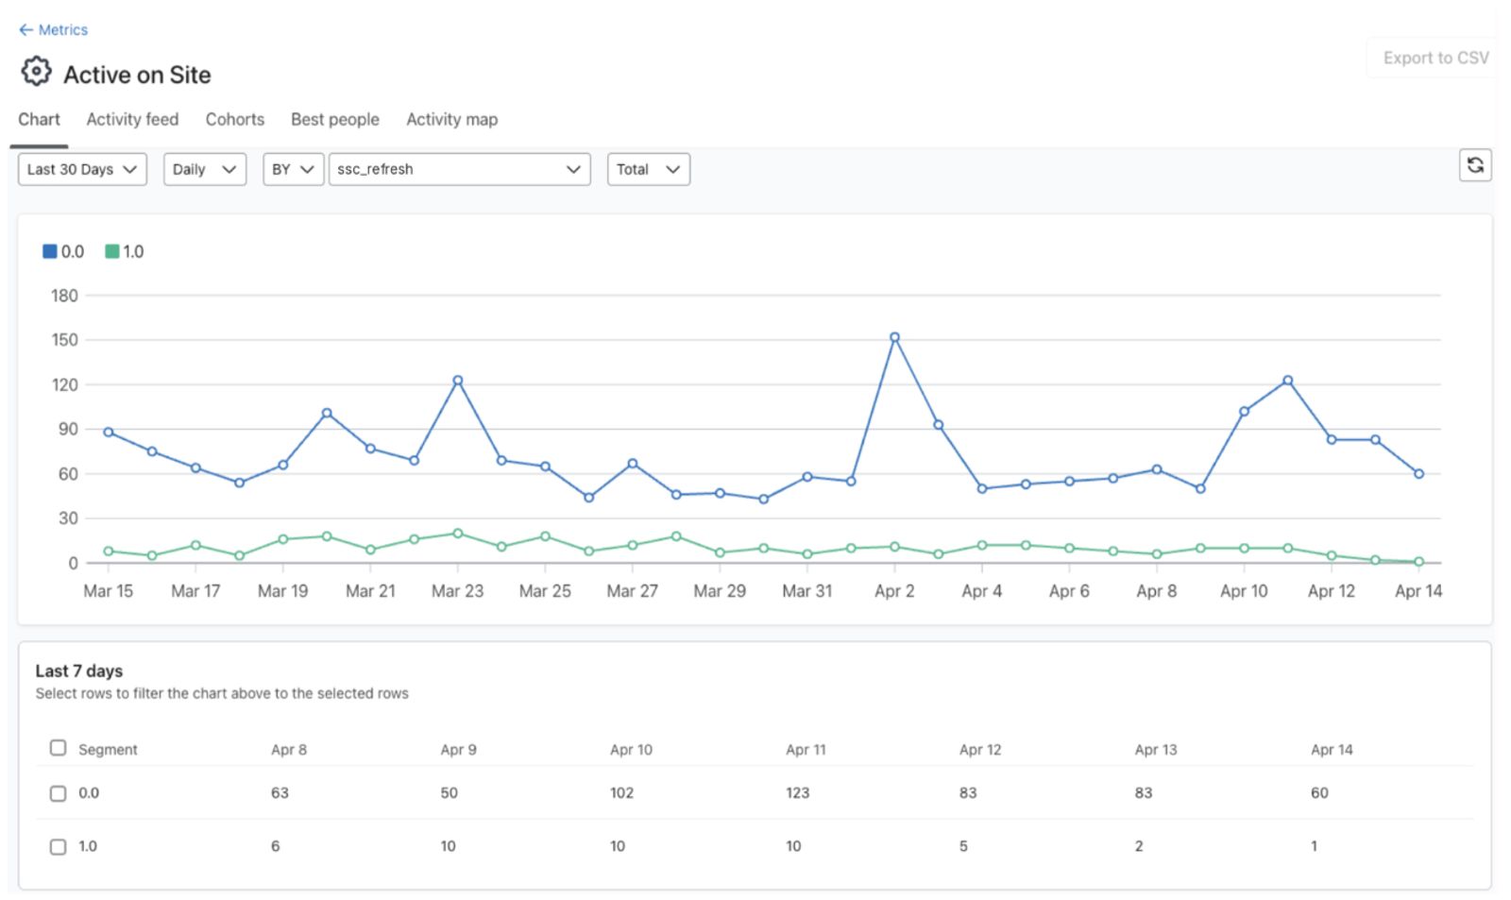Click the Apr 2 peak data point
The width and height of the screenshot is (1511, 900).
(894, 337)
